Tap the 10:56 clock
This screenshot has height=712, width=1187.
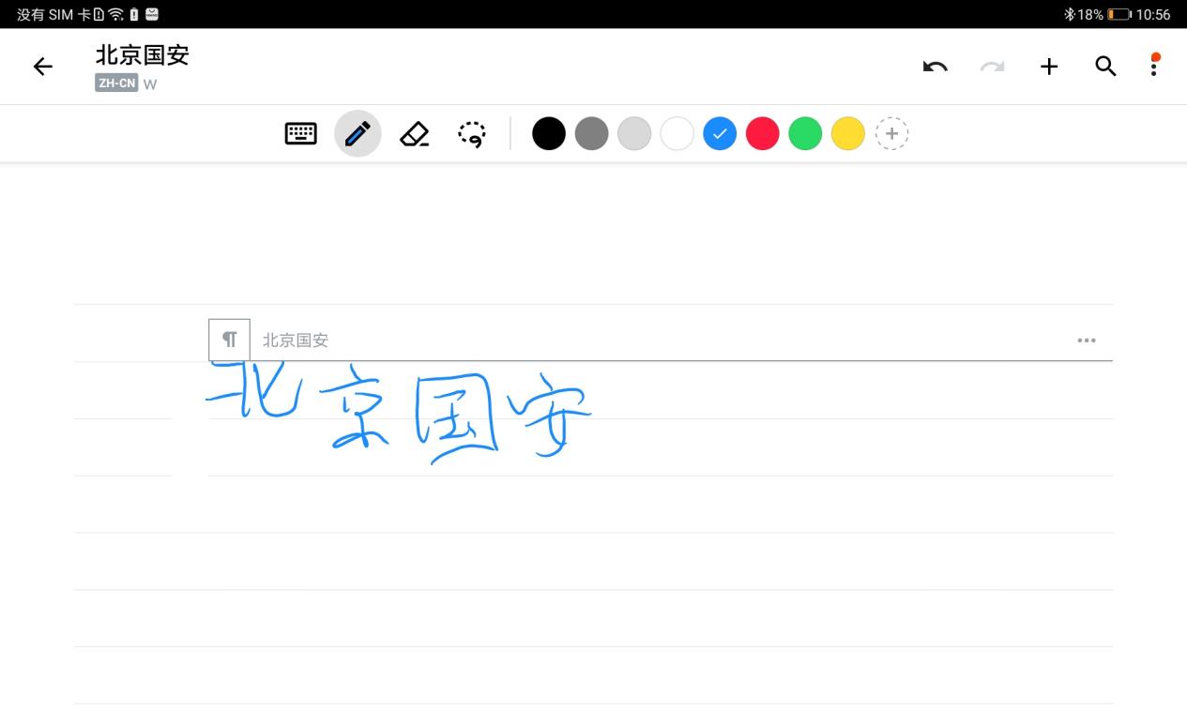point(1153,14)
